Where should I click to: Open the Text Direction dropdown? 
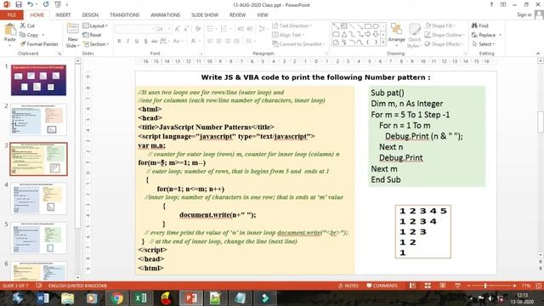[x=292, y=25]
